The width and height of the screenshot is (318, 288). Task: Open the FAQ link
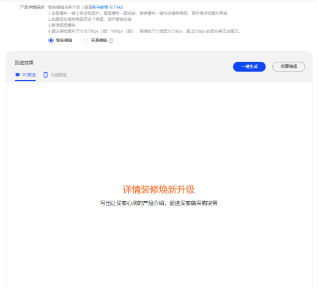118,7
